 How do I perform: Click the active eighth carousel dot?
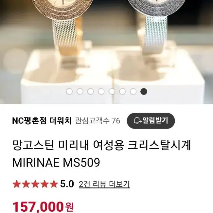(144, 91)
